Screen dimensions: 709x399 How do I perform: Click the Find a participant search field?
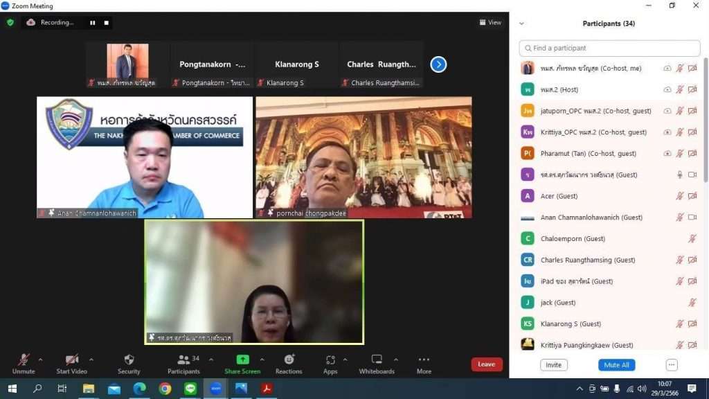point(609,48)
